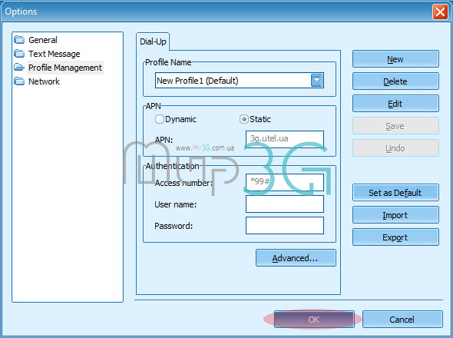Open the Network settings tree item
This screenshot has width=453, height=338.
(44, 81)
